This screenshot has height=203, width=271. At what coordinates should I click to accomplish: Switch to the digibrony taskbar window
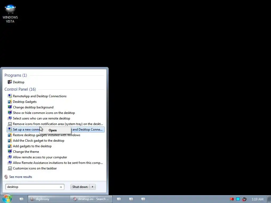point(49,199)
